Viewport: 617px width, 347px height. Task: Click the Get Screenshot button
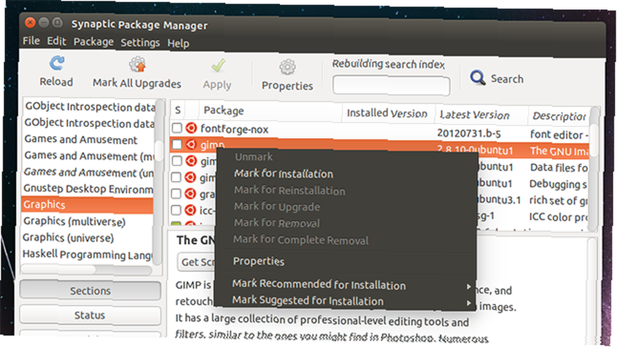click(196, 262)
